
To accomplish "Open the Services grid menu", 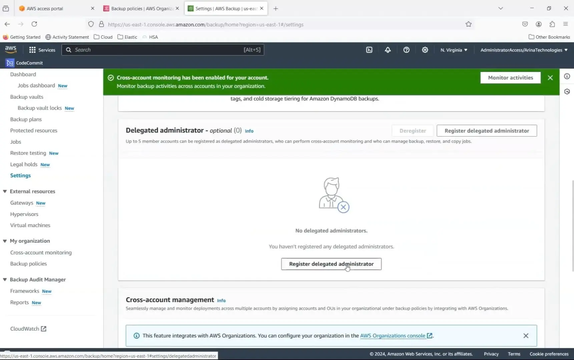I will tap(42, 50).
